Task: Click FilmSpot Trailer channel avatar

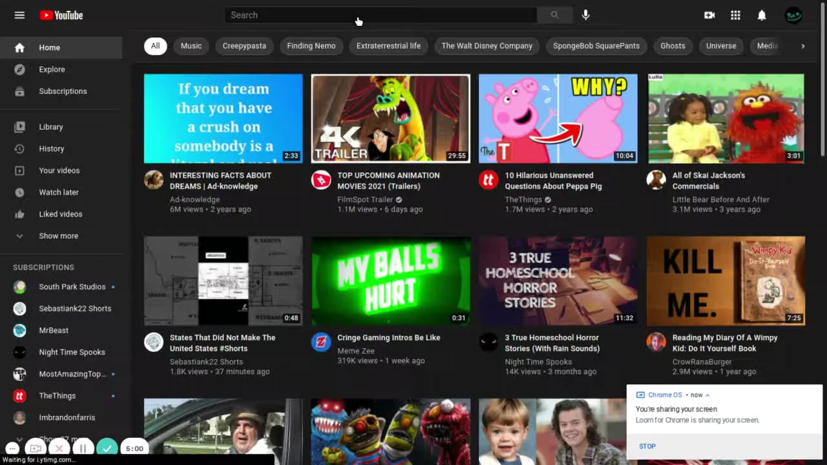Action: [321, 180]
